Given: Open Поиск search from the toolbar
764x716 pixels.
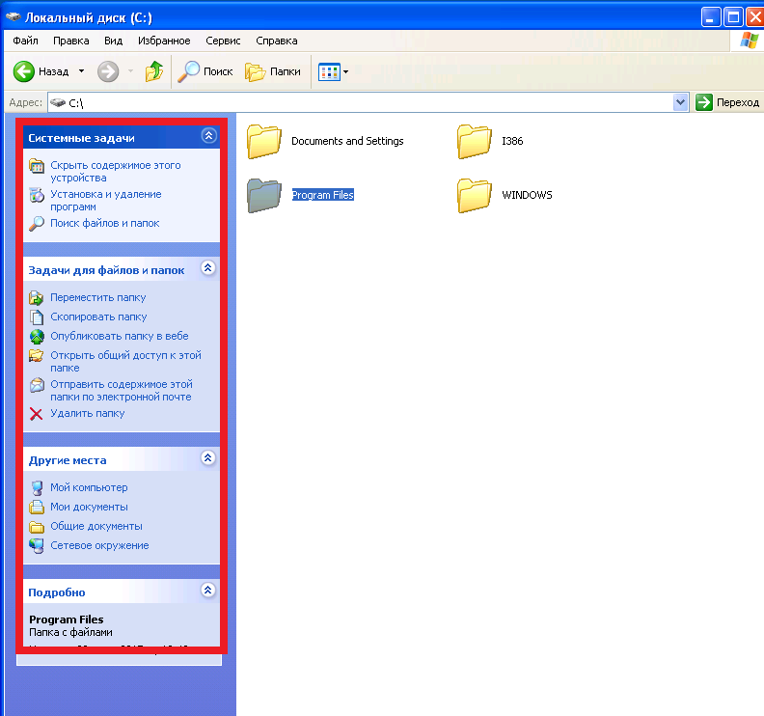Looking at the screenshot, I should click(x=205, y=71).
